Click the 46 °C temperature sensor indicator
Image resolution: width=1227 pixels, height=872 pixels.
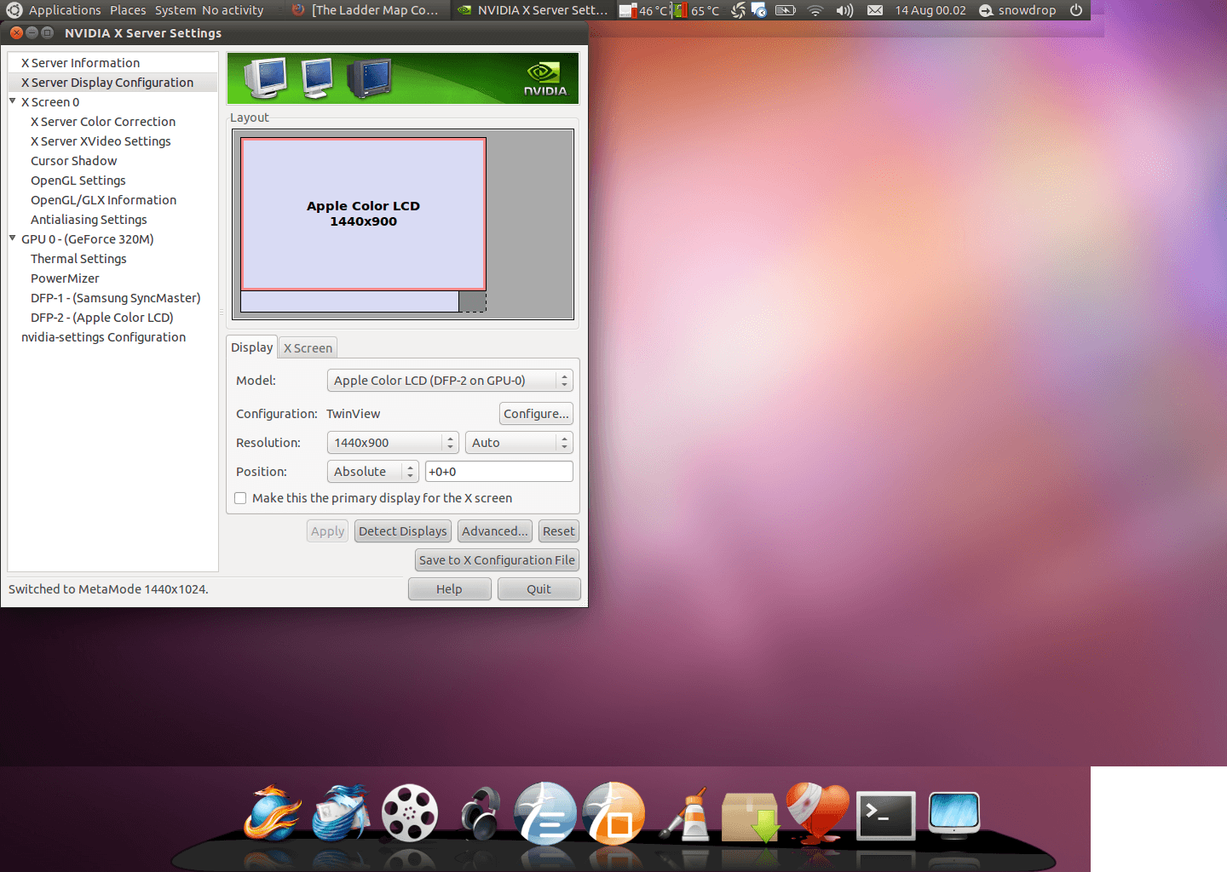[643, 10]
